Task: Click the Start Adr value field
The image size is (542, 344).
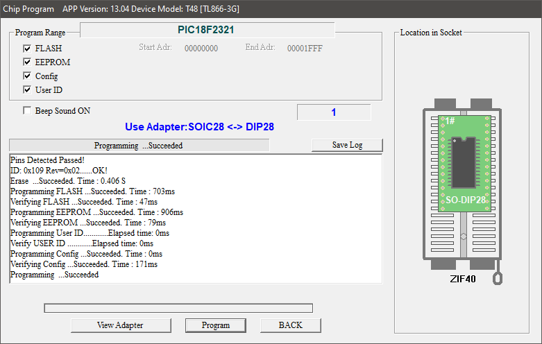Action: (201, 49)
